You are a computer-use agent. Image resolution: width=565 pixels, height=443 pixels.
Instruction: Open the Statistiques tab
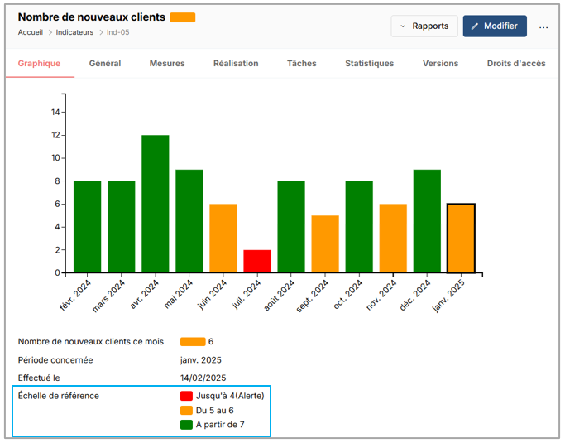click(369, 64)
